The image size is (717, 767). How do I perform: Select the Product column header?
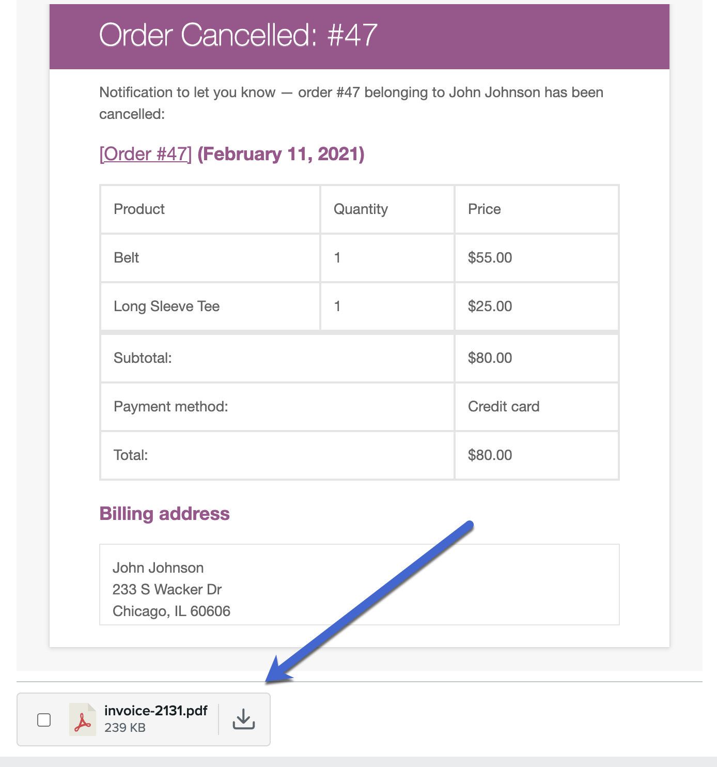point(138,209)
